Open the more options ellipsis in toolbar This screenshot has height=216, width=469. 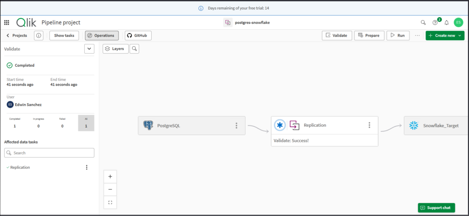pos(417,36)
